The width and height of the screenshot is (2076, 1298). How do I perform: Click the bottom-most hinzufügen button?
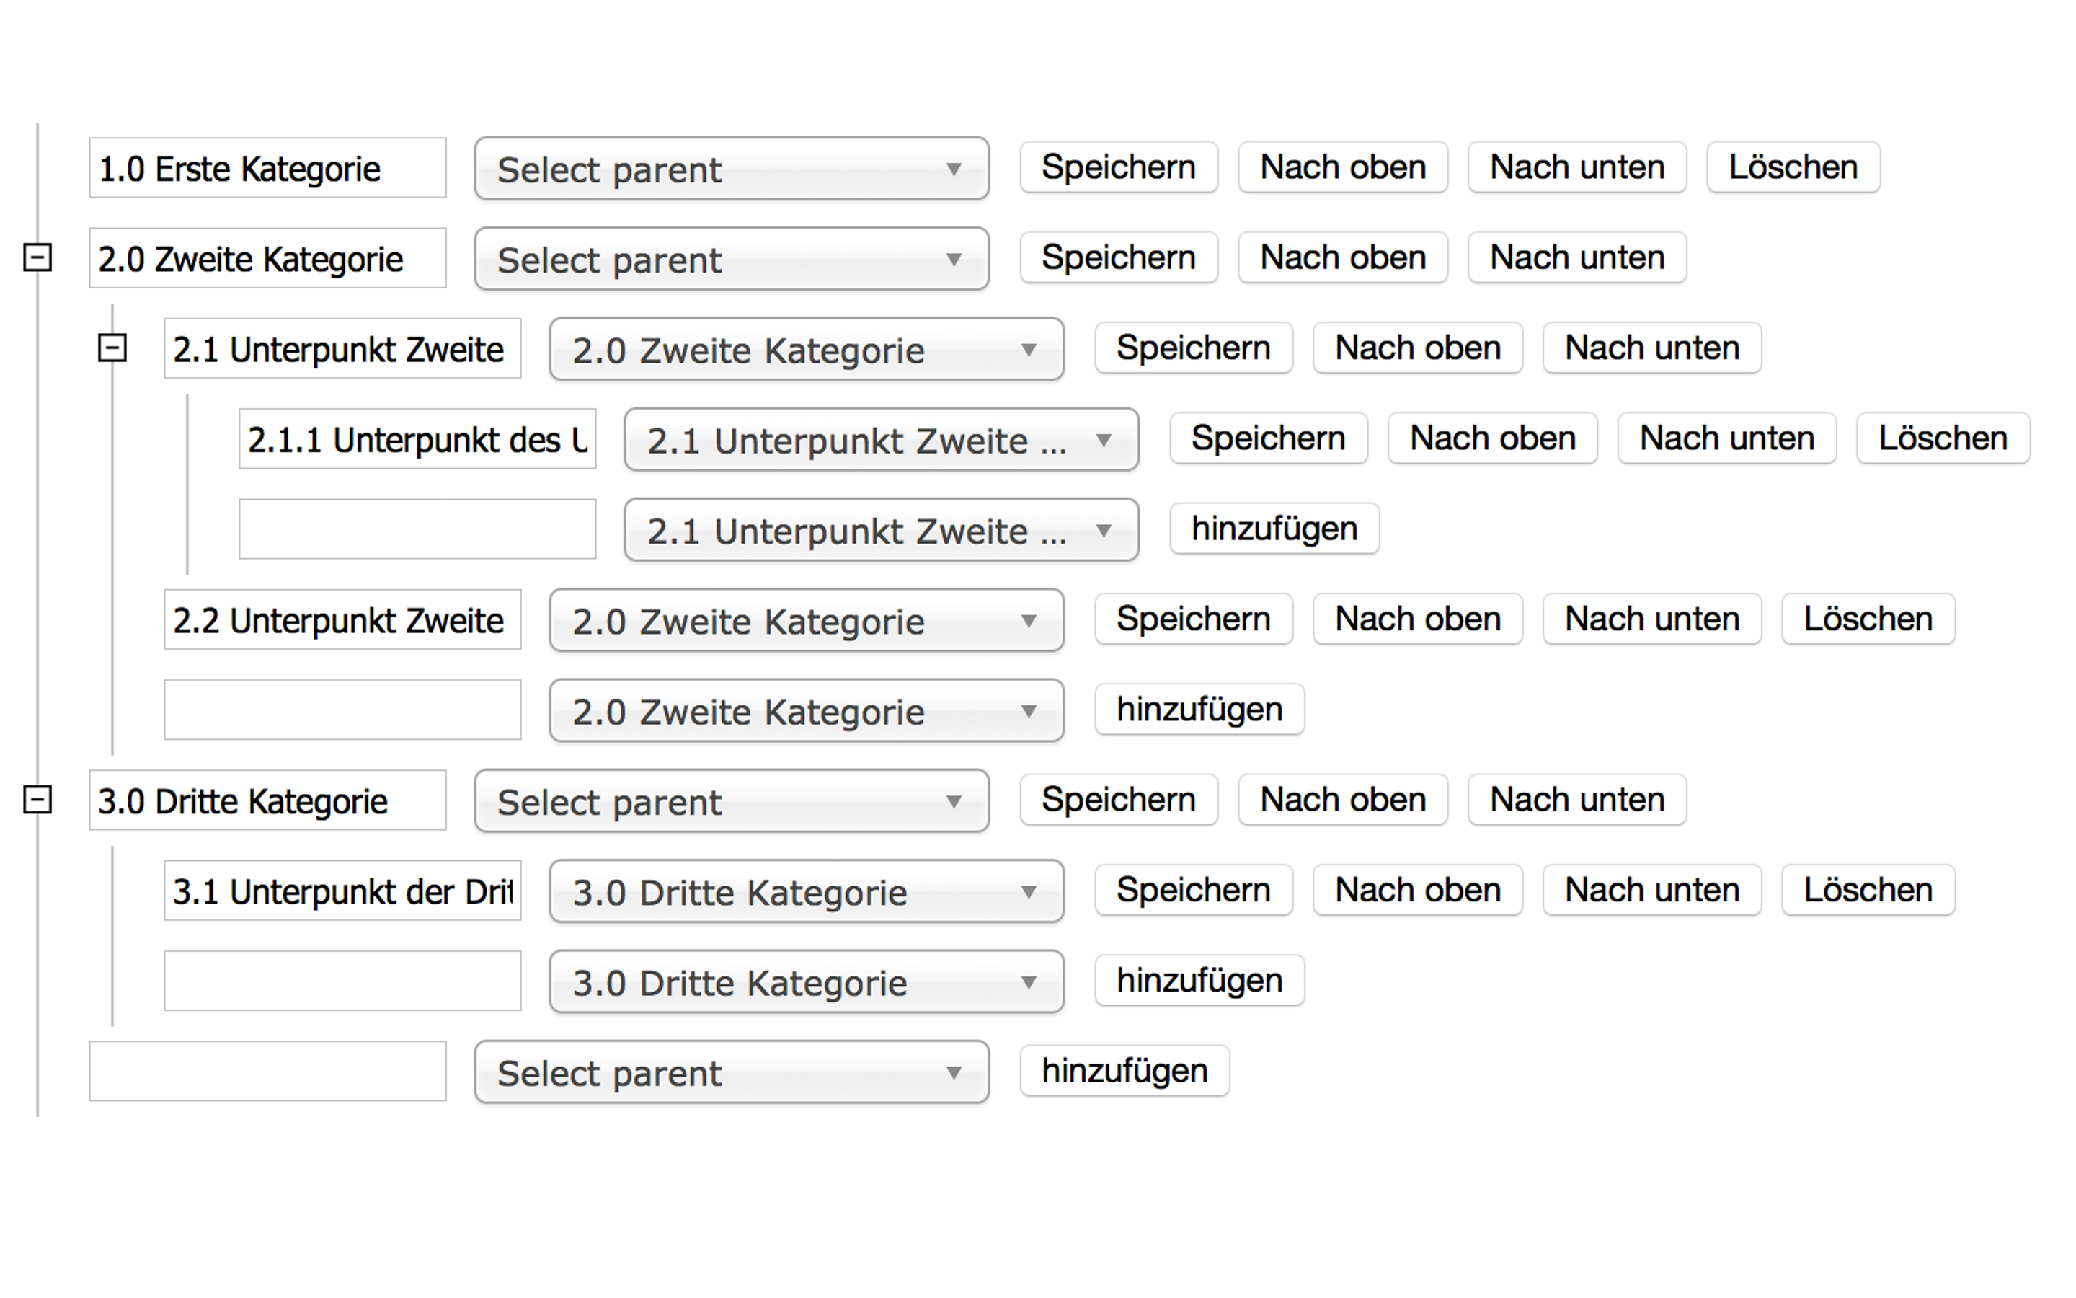pos(1124,1072)
